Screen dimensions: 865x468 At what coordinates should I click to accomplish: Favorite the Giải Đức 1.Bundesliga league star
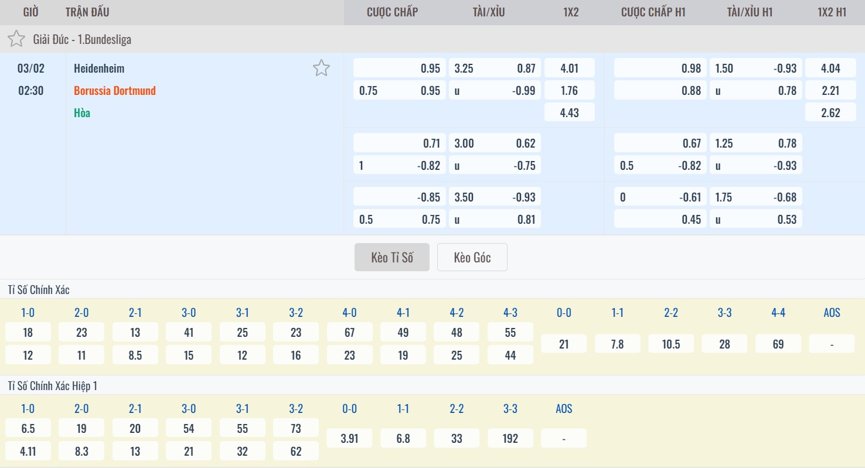click(x=16, y=39)
